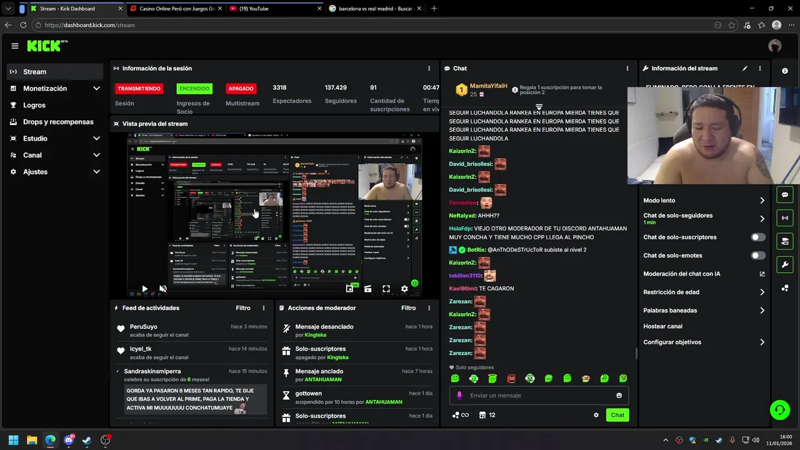
Task: Click the green headset support button
Action: (780, 410)
